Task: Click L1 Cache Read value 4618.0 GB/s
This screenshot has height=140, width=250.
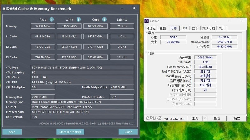Action: tap(43, 37)
